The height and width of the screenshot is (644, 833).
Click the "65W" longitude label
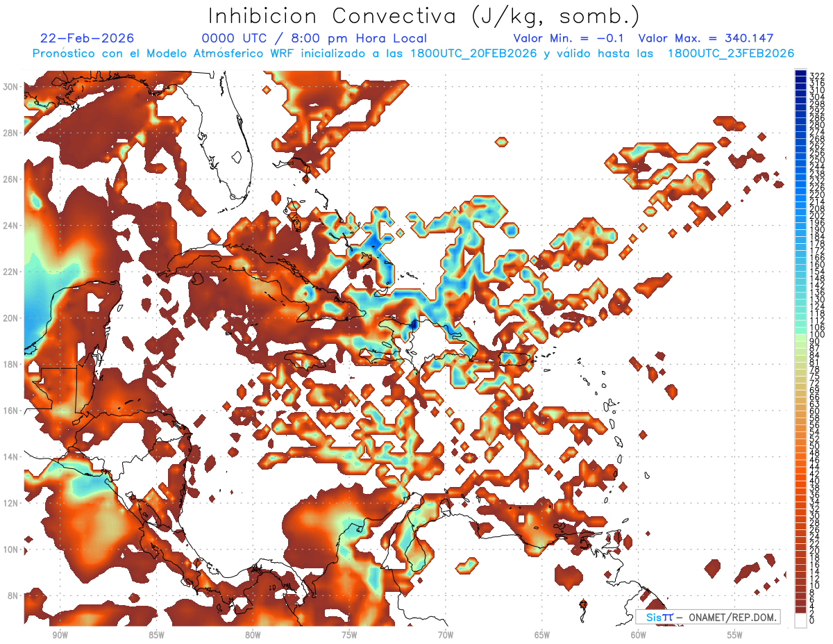[x=542, y=635]
